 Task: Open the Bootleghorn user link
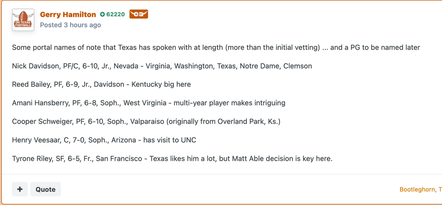[417, 189]
